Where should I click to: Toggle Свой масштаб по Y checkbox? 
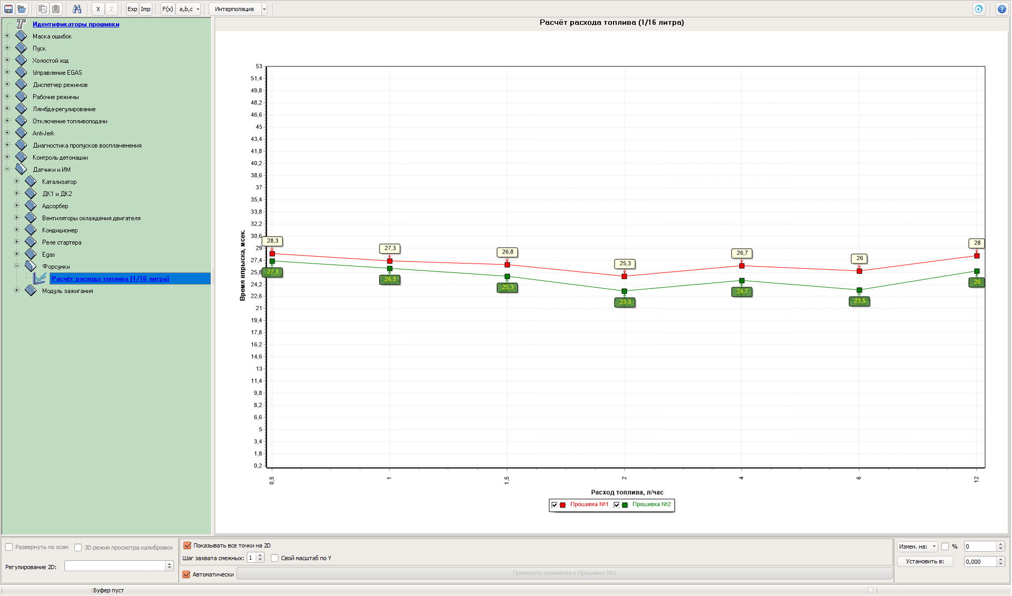pyautogui.click(x=275, y=558)
